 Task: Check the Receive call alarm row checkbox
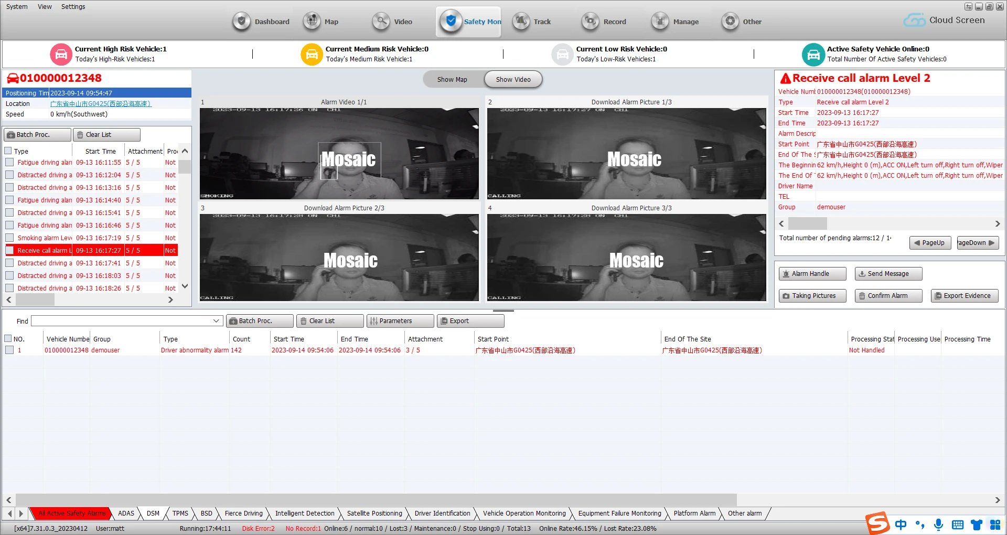pos(9,251)
